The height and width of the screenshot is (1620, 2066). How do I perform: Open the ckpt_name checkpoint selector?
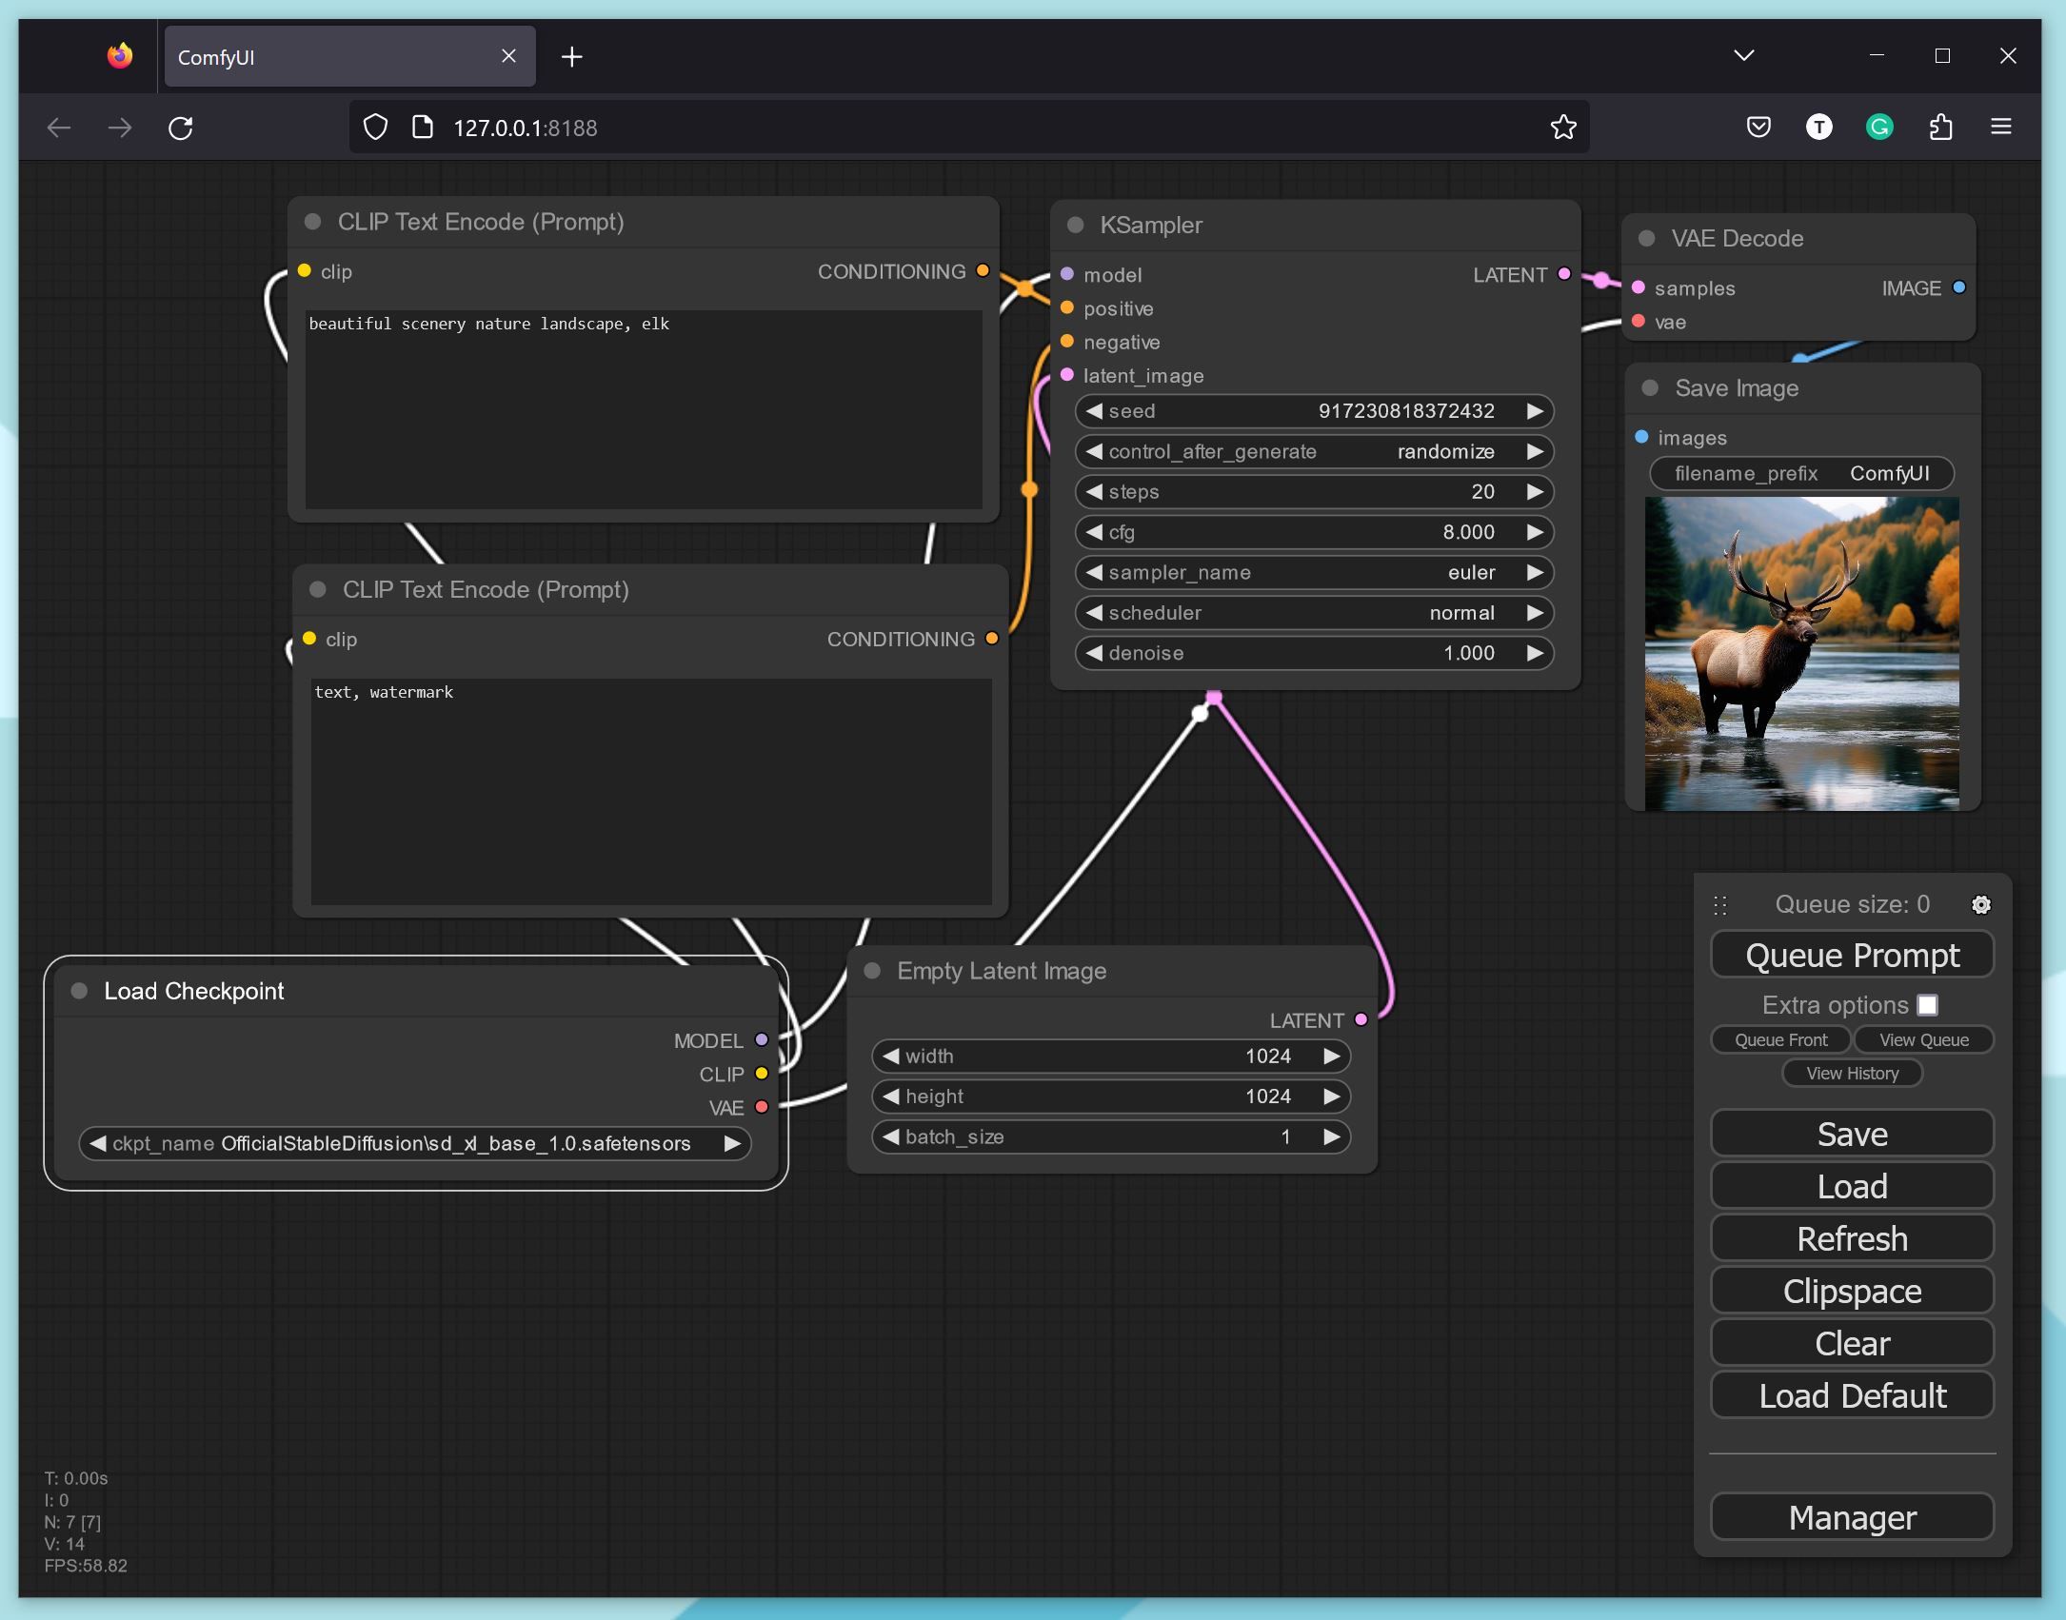pyautogui.click(x=414, y=1143)
